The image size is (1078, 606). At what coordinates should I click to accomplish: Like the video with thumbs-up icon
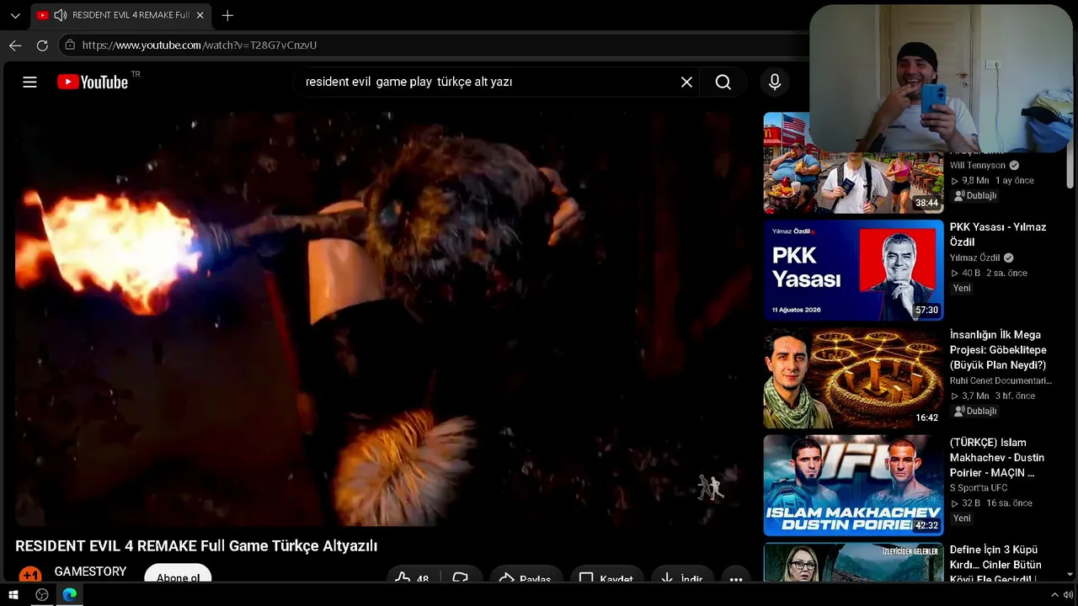pos(403,579)
